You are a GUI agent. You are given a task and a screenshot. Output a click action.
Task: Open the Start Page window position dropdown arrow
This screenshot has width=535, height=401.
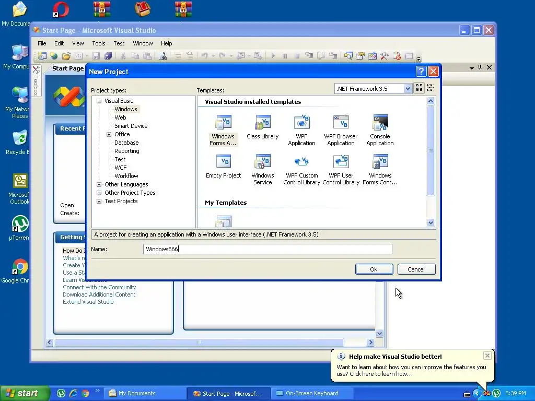coord(472,68)
